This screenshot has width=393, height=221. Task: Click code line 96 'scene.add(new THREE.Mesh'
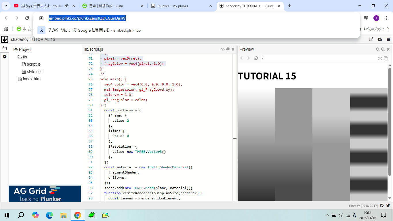[x=148, y=188]
